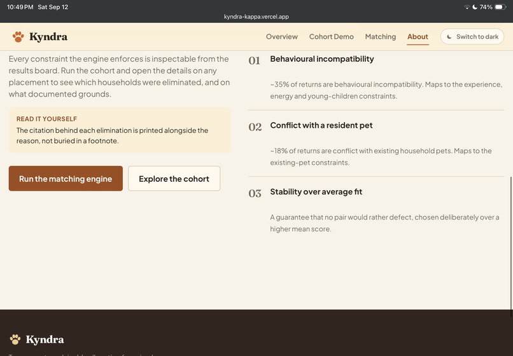This screenshot has height=356, width=513.
Task: Select the About nav item
Action: pos(418,37)
